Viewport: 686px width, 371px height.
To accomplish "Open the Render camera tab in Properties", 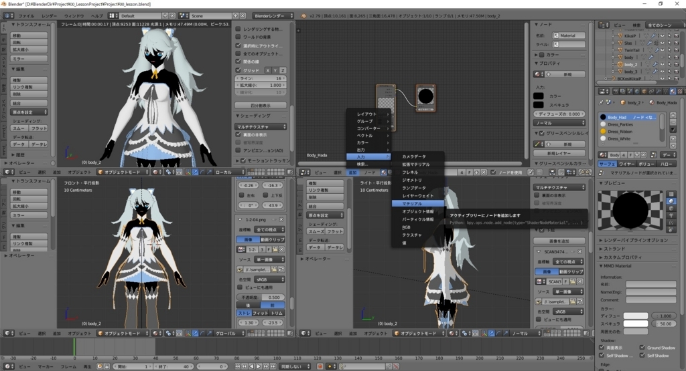I will pos(616,91).
